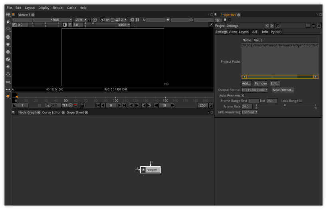Open the Render menu
The width and height of the screenshot is (327, 210).
58,8
